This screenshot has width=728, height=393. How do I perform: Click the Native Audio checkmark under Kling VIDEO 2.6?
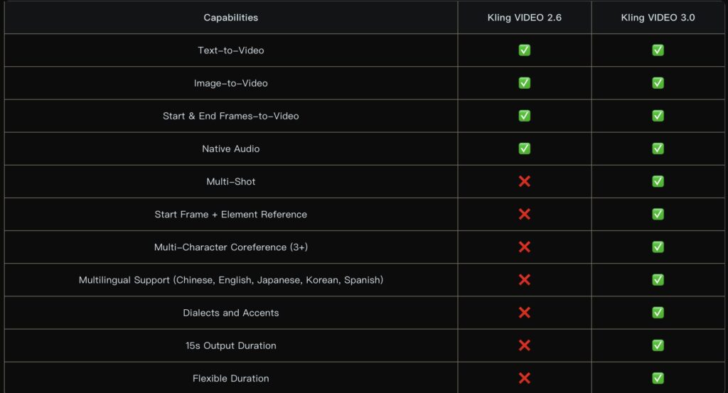[x=524, y=149]
